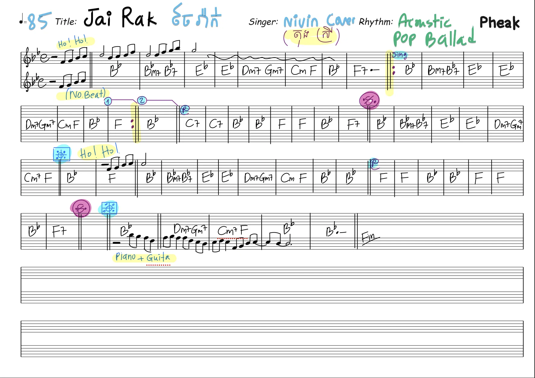Click the "Rhythm:" label
Image resolution: width=535 pixels, height=378 pixels.
coord(376,22)
